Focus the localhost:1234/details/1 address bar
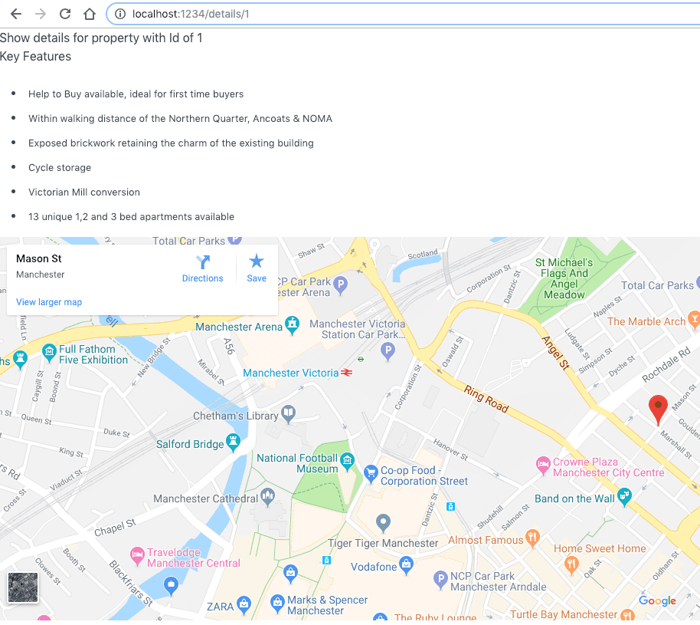Image resolution: width=700 pixels, height=625 pixels. pyautogui.click(x=402, y=14)
